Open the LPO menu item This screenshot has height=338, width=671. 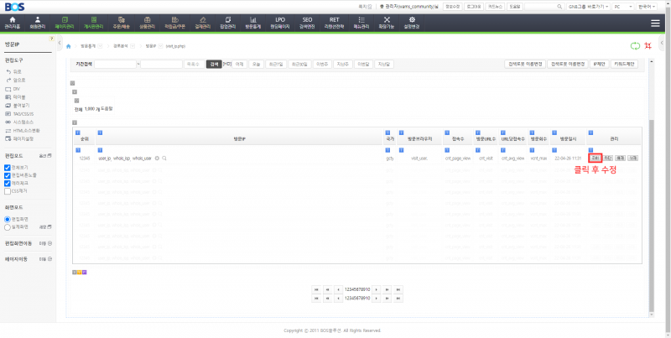[279, 21]
